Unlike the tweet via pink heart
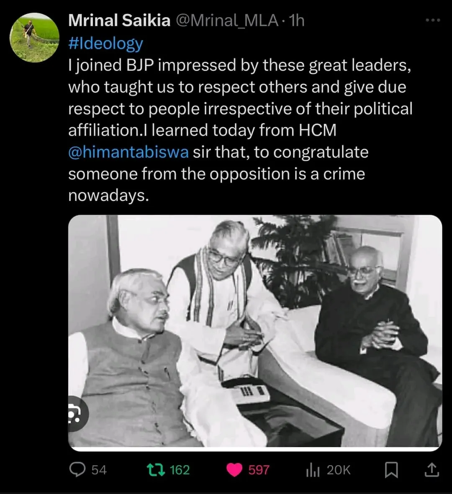Viewport: 452px width, 494px height. click(234, 470)
